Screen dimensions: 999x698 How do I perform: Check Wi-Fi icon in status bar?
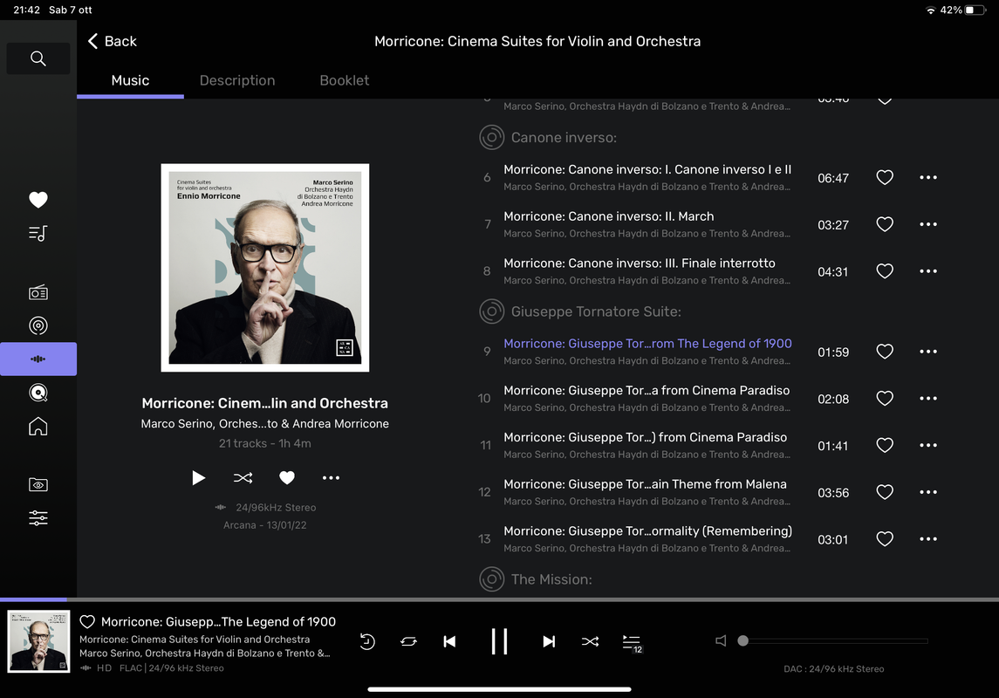(930, 10)
